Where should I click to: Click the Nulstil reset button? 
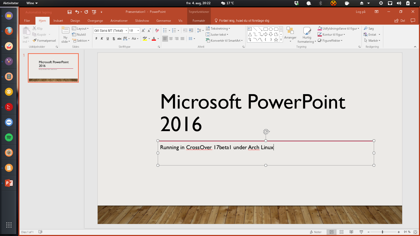(79, 35)
